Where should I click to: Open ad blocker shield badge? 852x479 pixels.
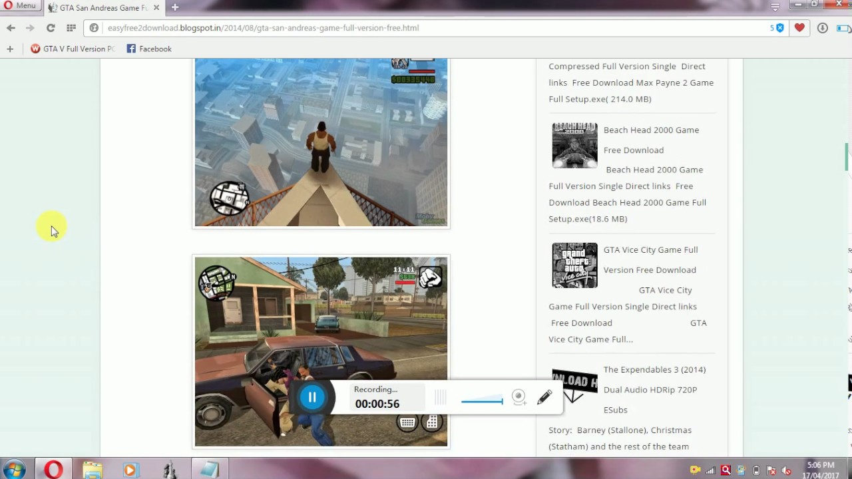coord(777,28)
